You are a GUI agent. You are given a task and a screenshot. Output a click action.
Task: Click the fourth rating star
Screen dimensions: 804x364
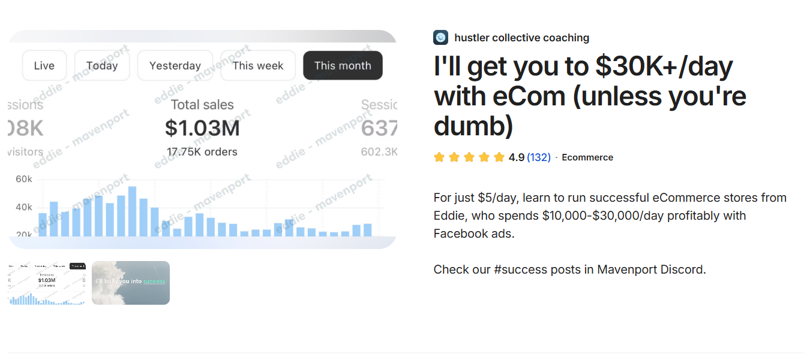484,157
